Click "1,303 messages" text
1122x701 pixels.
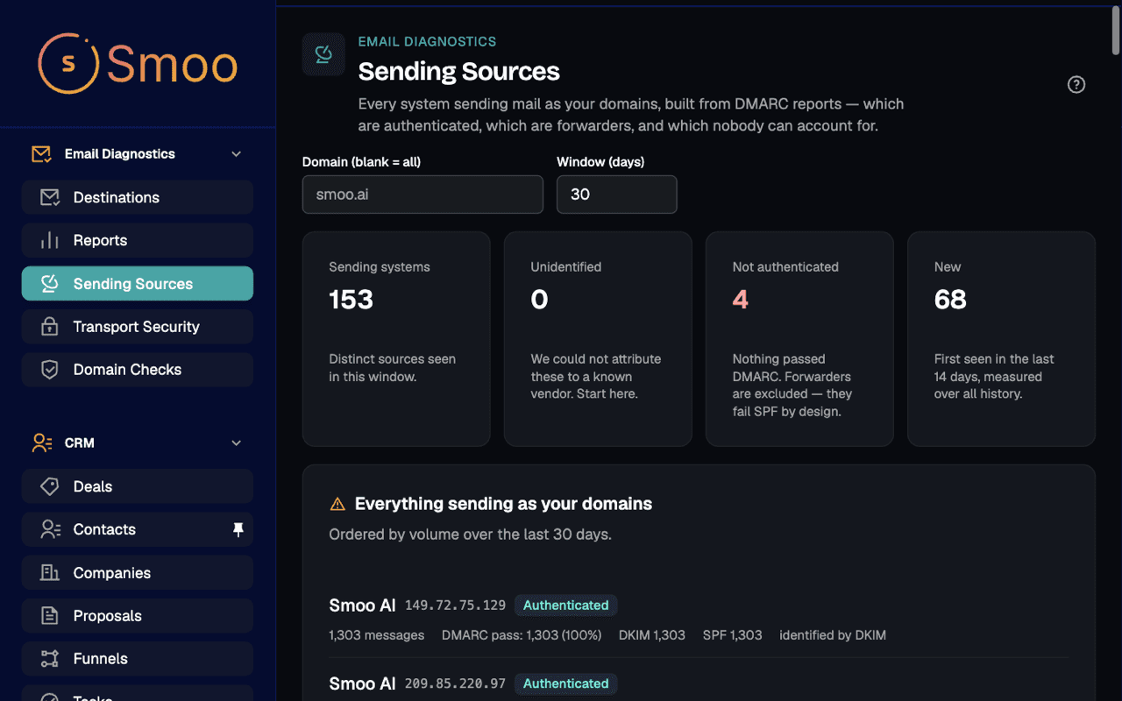point(377,635)
